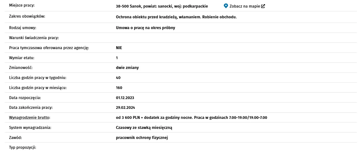Click the Warunki świadczenia pracy label

[x=34, y=38]
